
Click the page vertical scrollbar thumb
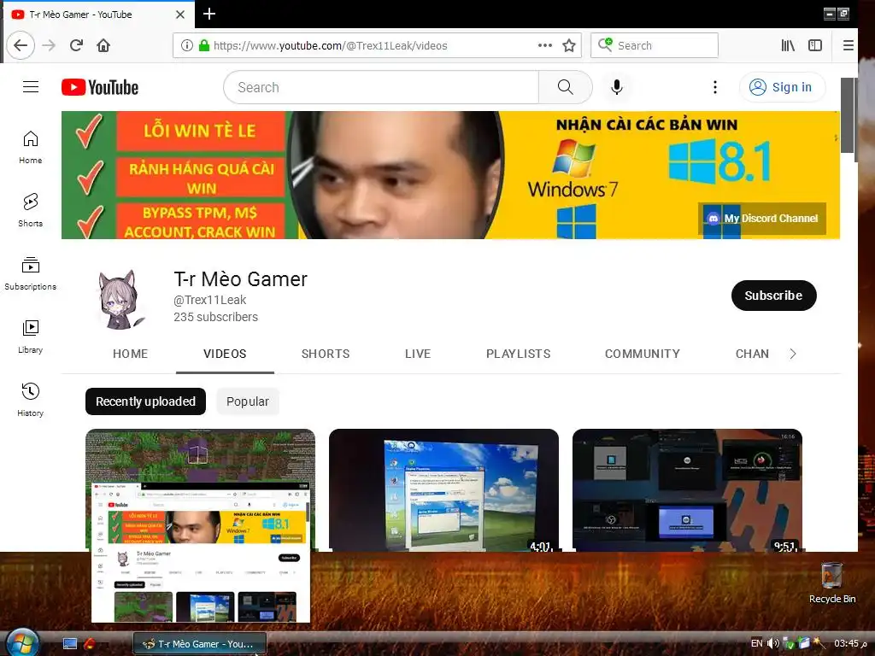click(847, 115)
